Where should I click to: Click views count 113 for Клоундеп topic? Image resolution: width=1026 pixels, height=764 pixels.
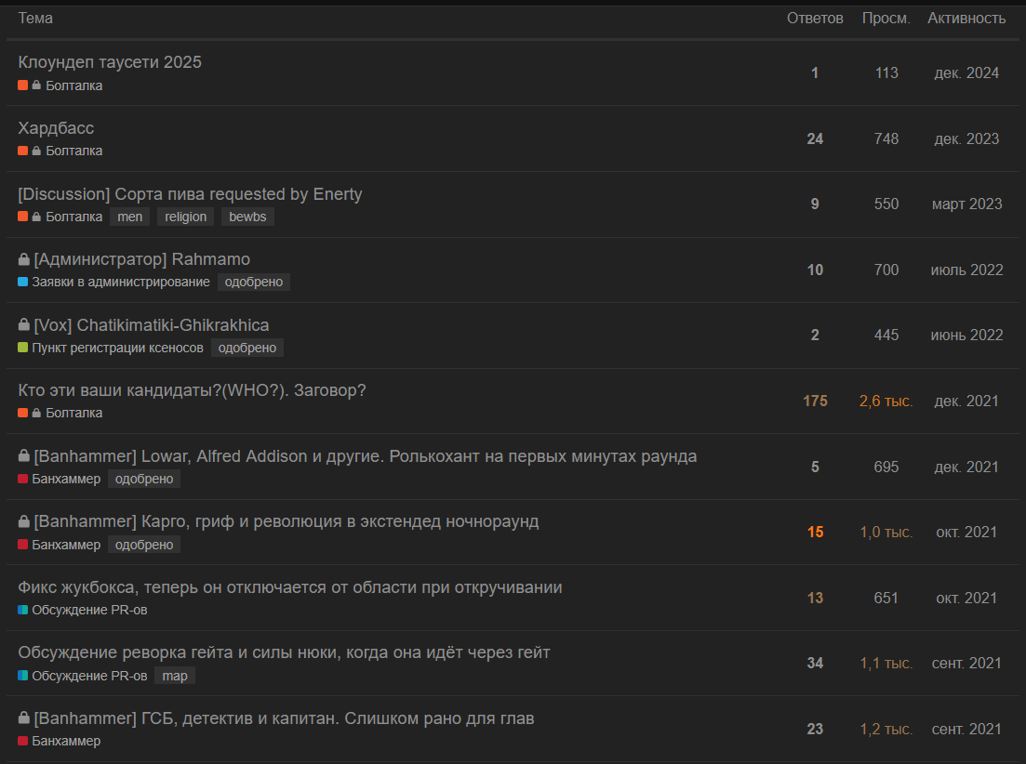(x=886, y=73)
